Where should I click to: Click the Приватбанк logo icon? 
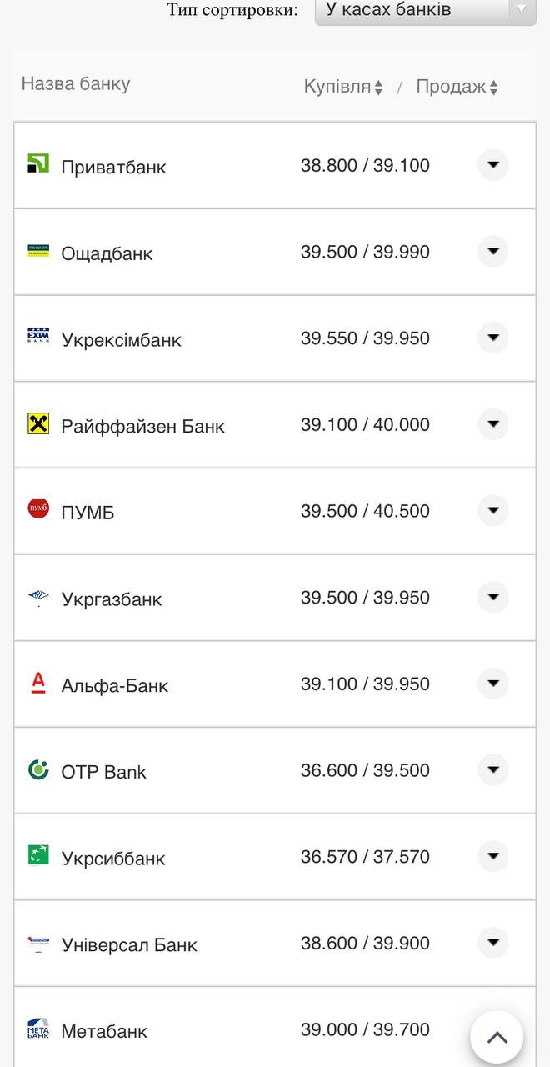pos(38,163)
